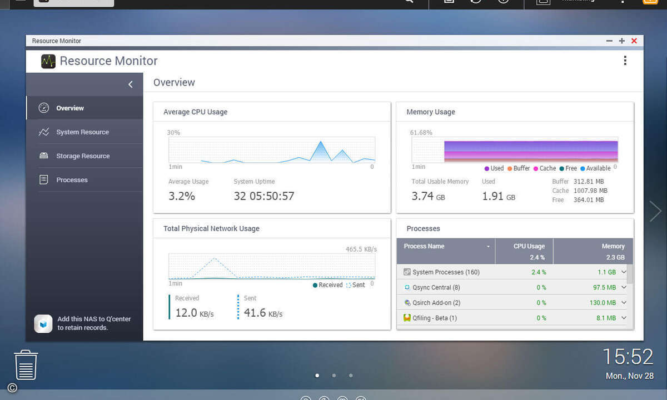Click the 130.0 MB Qsirch memory cell

603,303
